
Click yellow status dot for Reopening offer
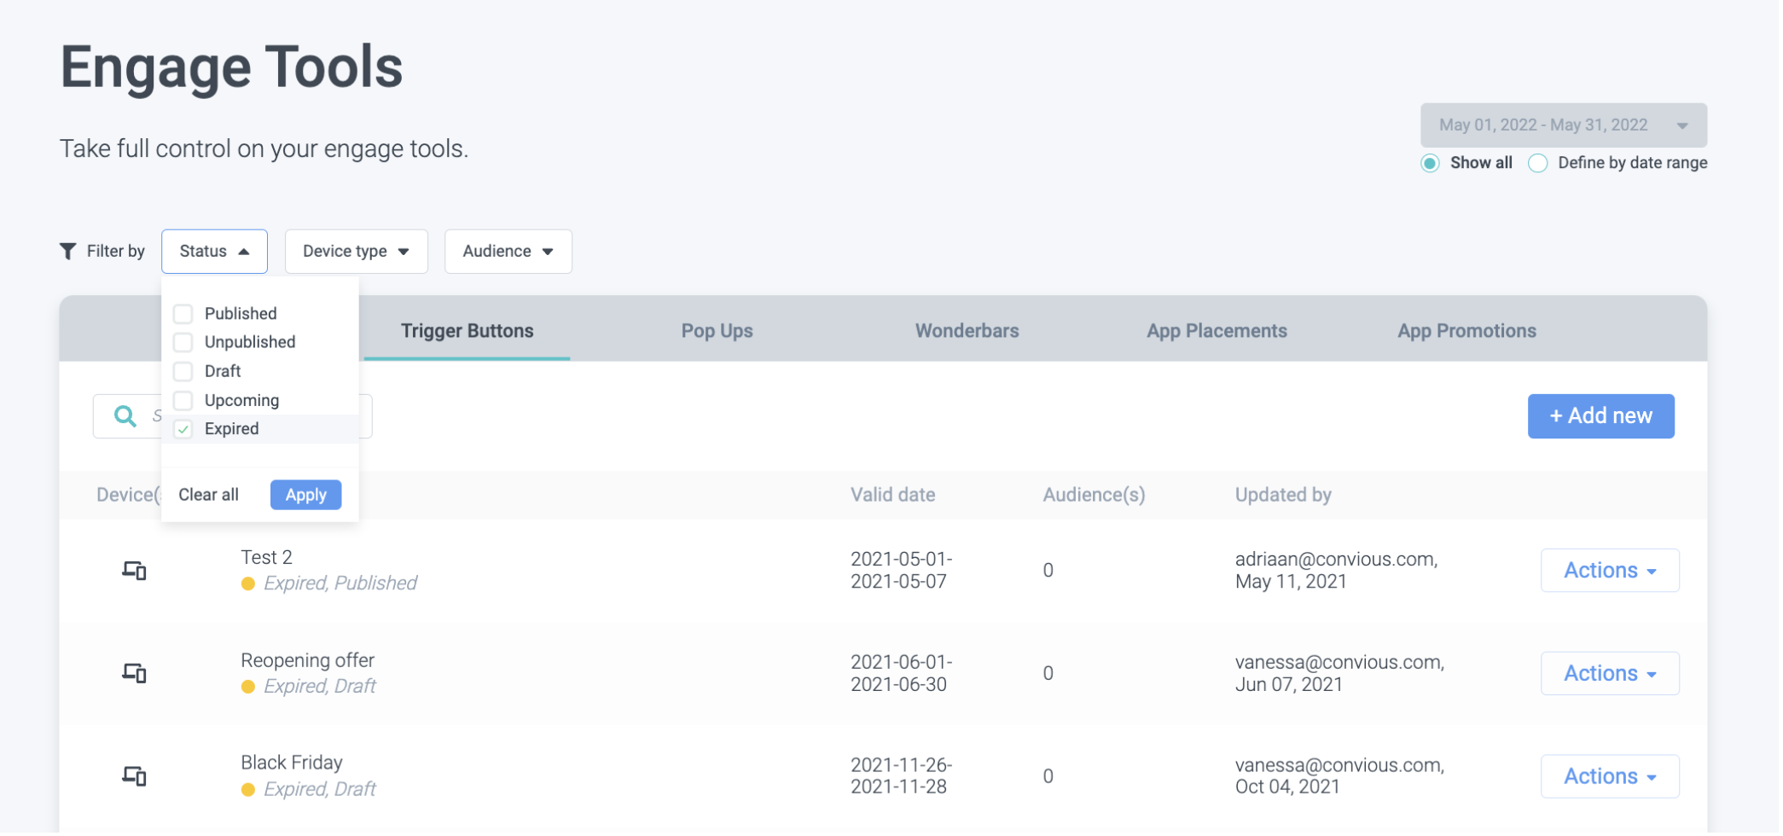click(x=248, y=687)
